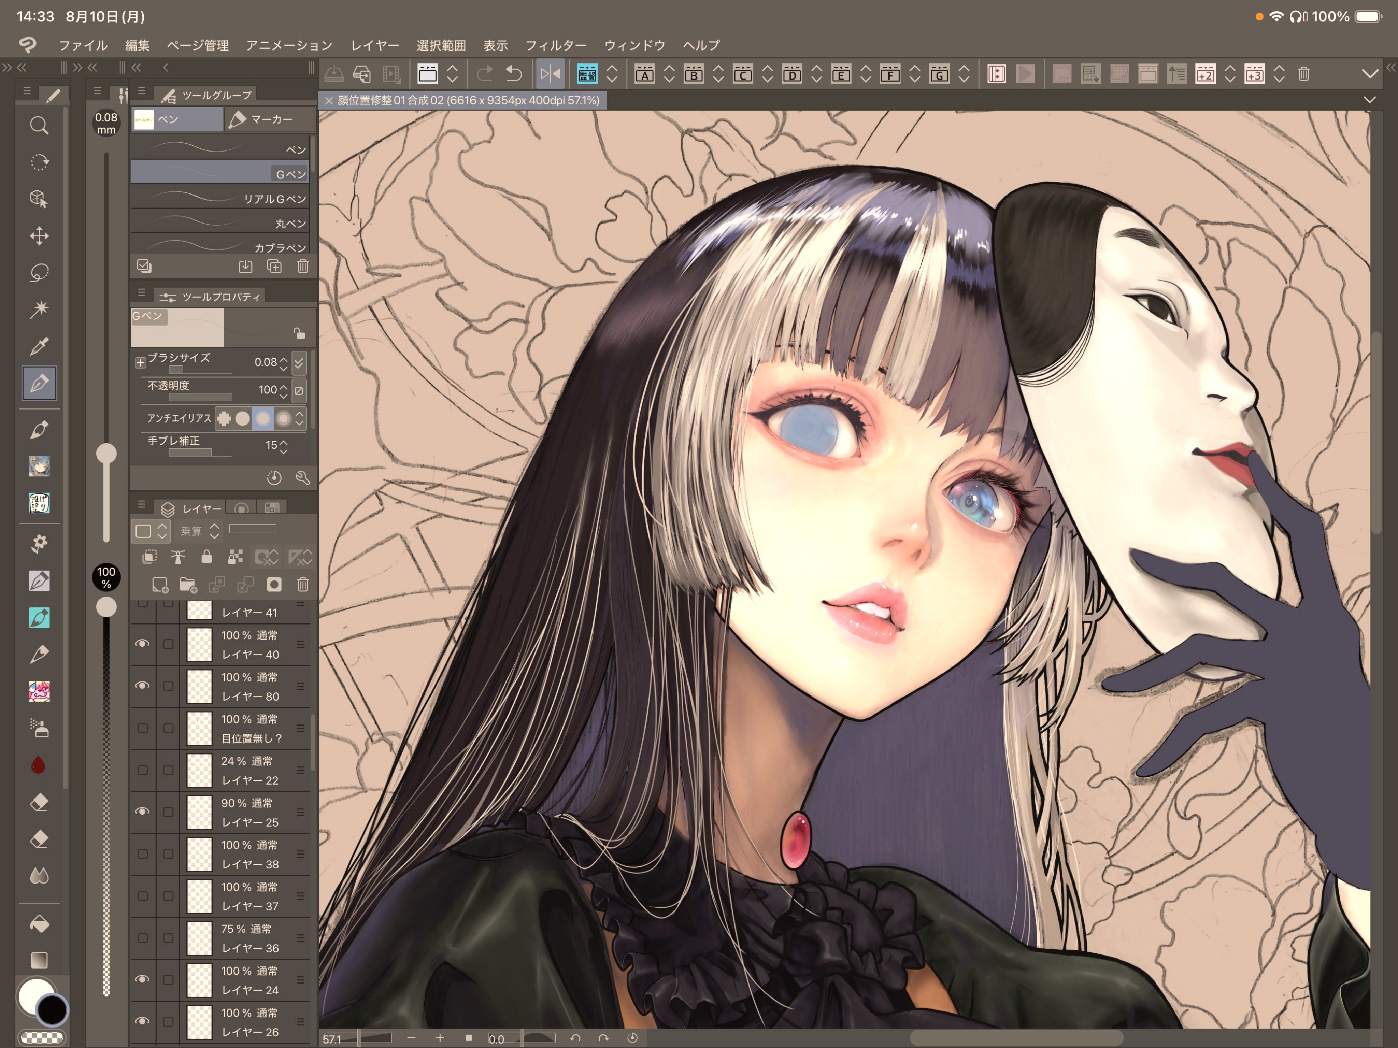Hide layer レイヤー 80 with eye icon
Image resolution: width=1398 pixels, height=1048 pixels.
click(143, 686)
